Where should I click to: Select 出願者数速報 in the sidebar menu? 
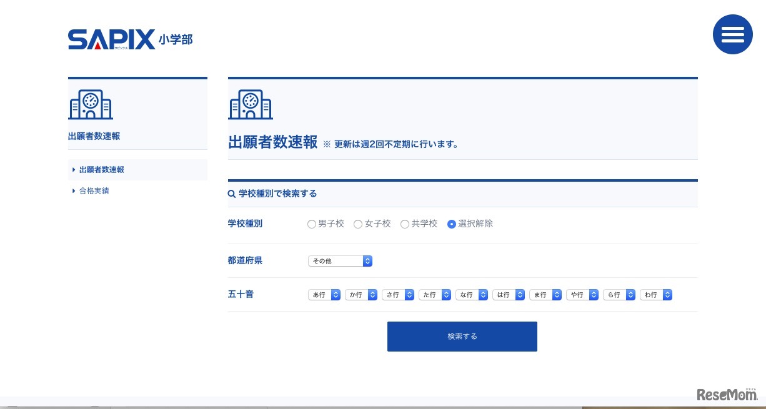click(x=102, y=169)
